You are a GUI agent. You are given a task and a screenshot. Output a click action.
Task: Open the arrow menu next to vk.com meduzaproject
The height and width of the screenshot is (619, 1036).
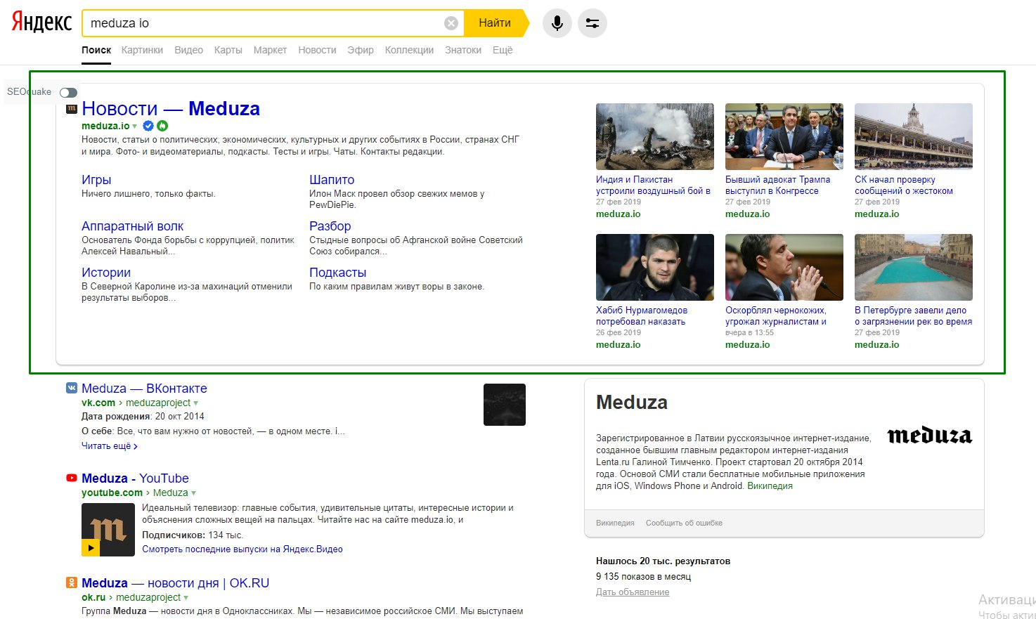(195, 403)
